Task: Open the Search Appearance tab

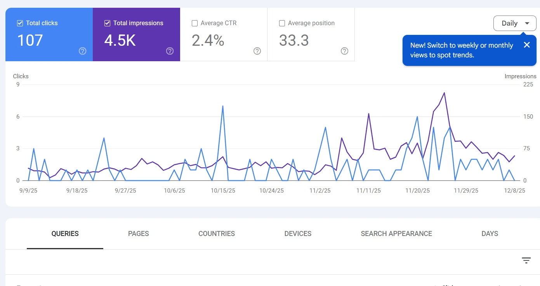Action: tap(396, 234)
